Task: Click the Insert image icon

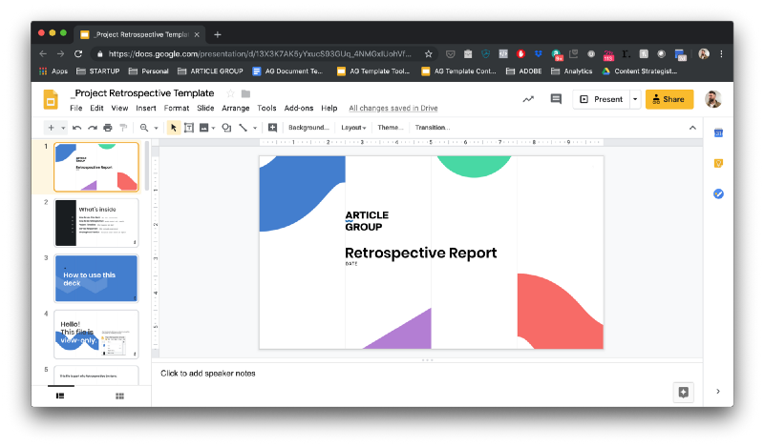Action: point(203,128)
